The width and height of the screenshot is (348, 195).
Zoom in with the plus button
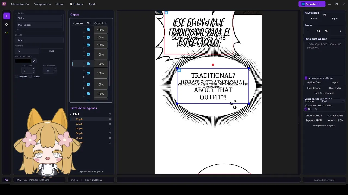(x=341, y=31)
